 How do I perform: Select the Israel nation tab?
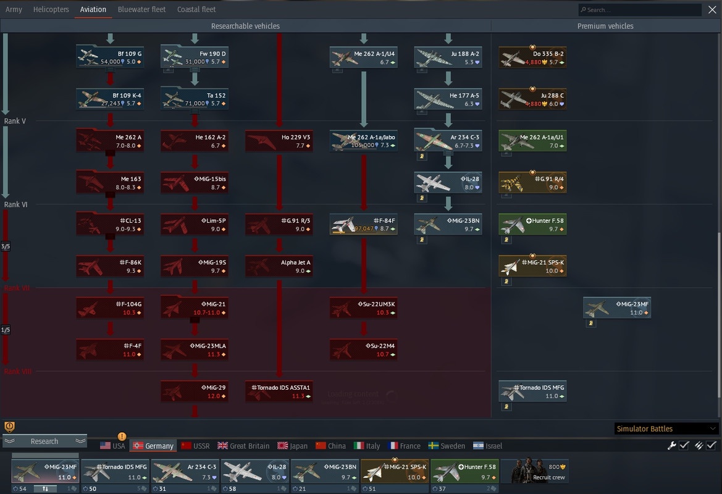488,446
